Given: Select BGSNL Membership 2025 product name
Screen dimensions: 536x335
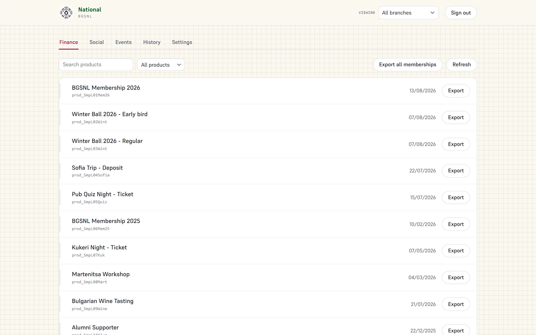Looking at the screenshot, I should tap(106, 221).
